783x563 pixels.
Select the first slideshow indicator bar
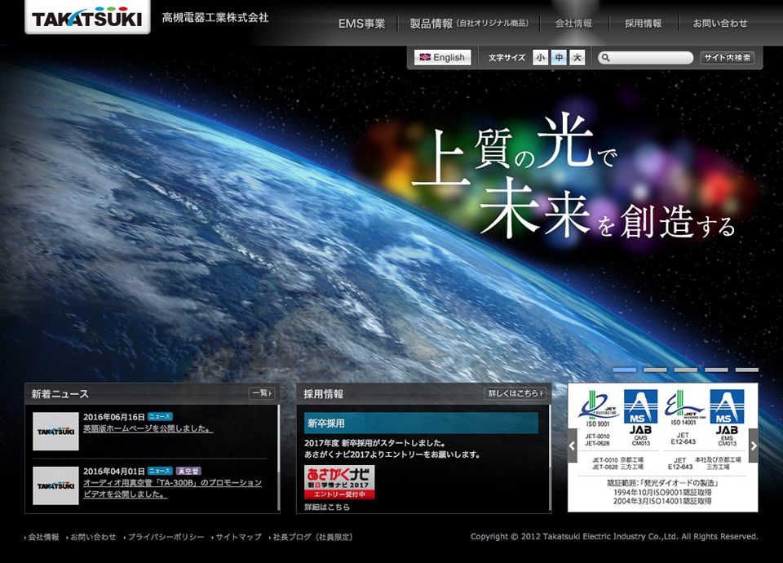coord(625,370)
